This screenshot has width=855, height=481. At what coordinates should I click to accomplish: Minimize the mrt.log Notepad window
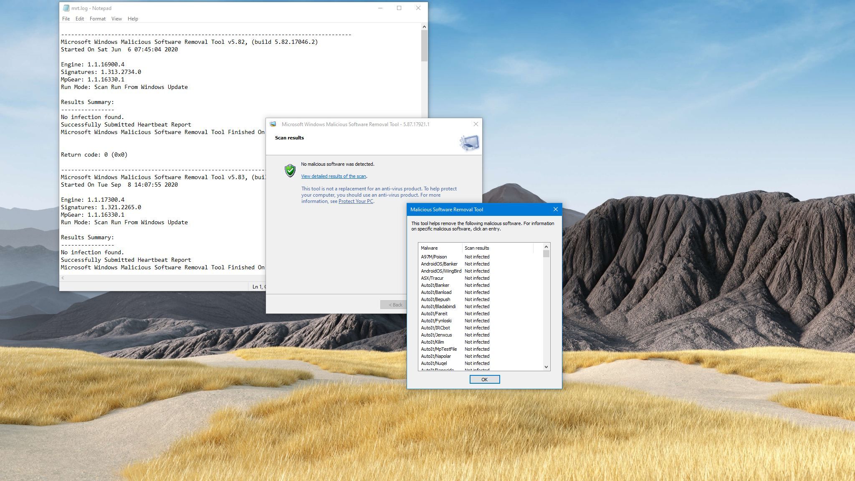point(380,8)
